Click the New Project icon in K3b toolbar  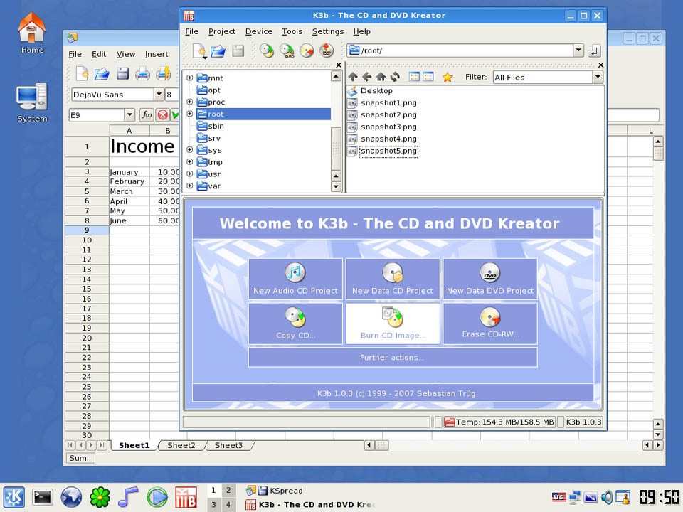click(x=199, y=51)
